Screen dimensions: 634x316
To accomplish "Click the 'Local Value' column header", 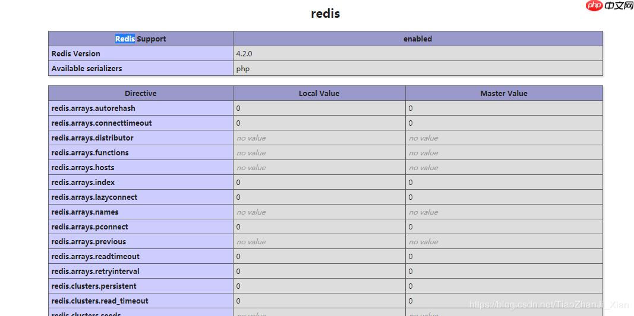I will pos(319,93).
